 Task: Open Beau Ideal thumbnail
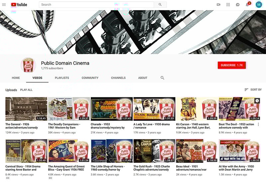[x=197, y=151]
